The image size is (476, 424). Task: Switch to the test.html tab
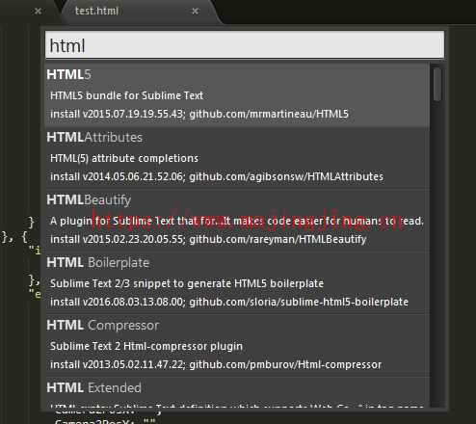tap(96, 12)
